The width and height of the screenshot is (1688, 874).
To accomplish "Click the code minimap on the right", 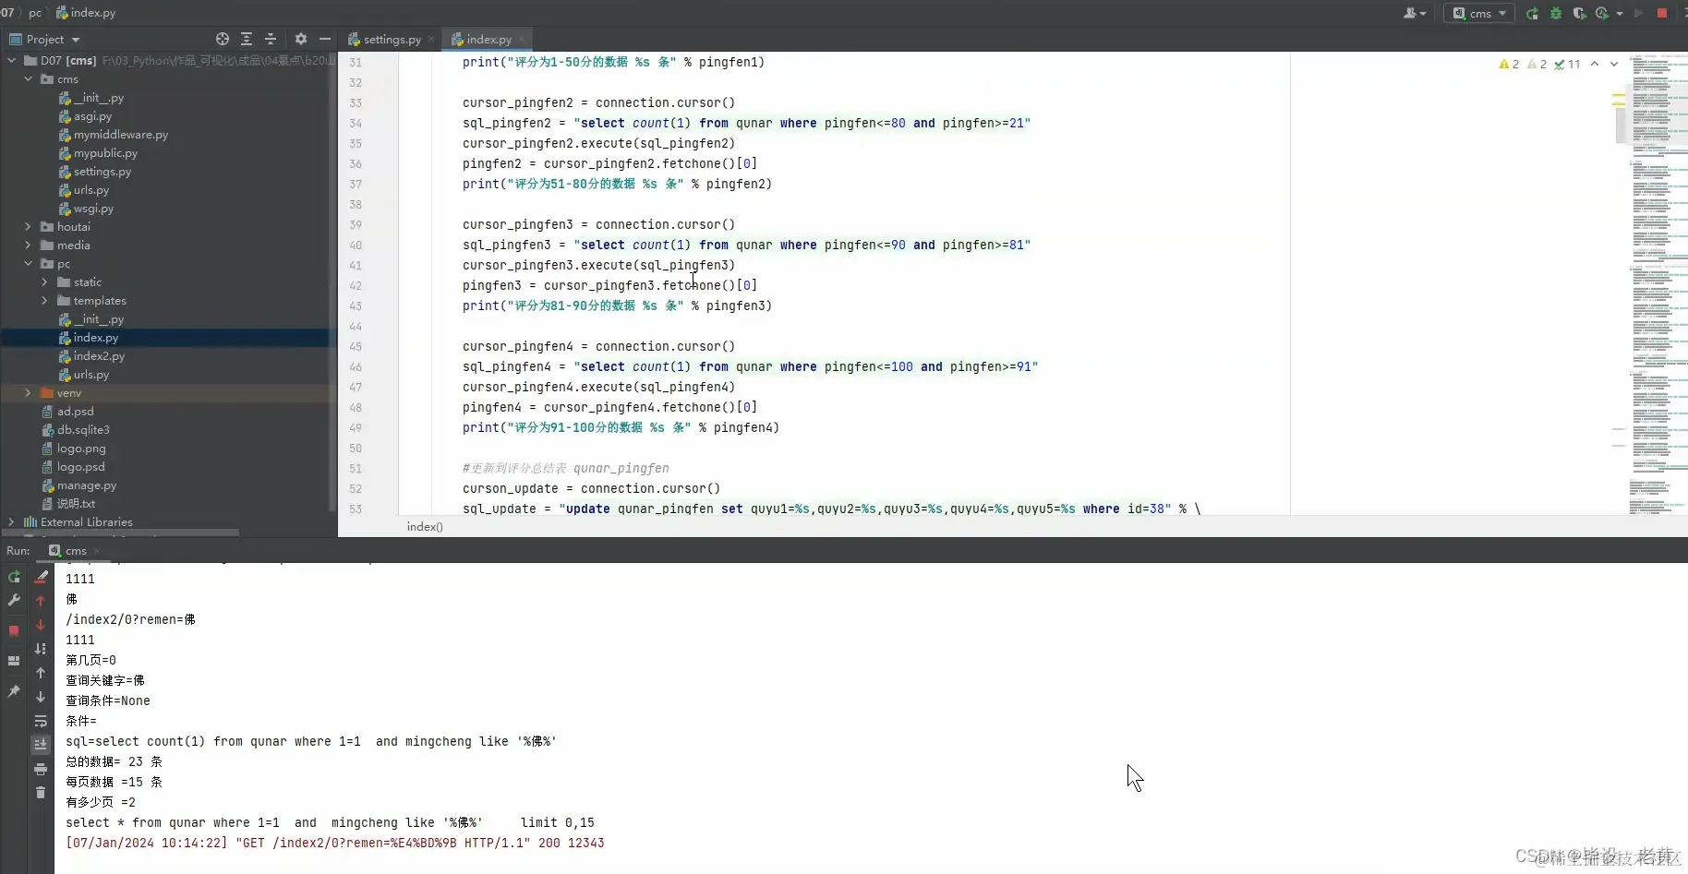I will click(1658, 283).
